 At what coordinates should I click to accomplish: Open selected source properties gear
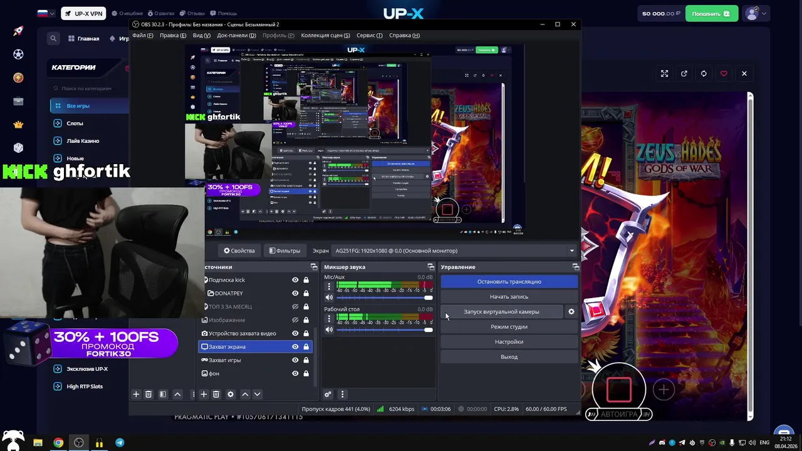pos(231,394)
